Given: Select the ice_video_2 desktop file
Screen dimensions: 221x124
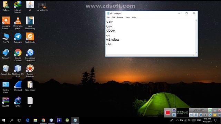Looking at the screenshot, I should click(x=42, y=7).
